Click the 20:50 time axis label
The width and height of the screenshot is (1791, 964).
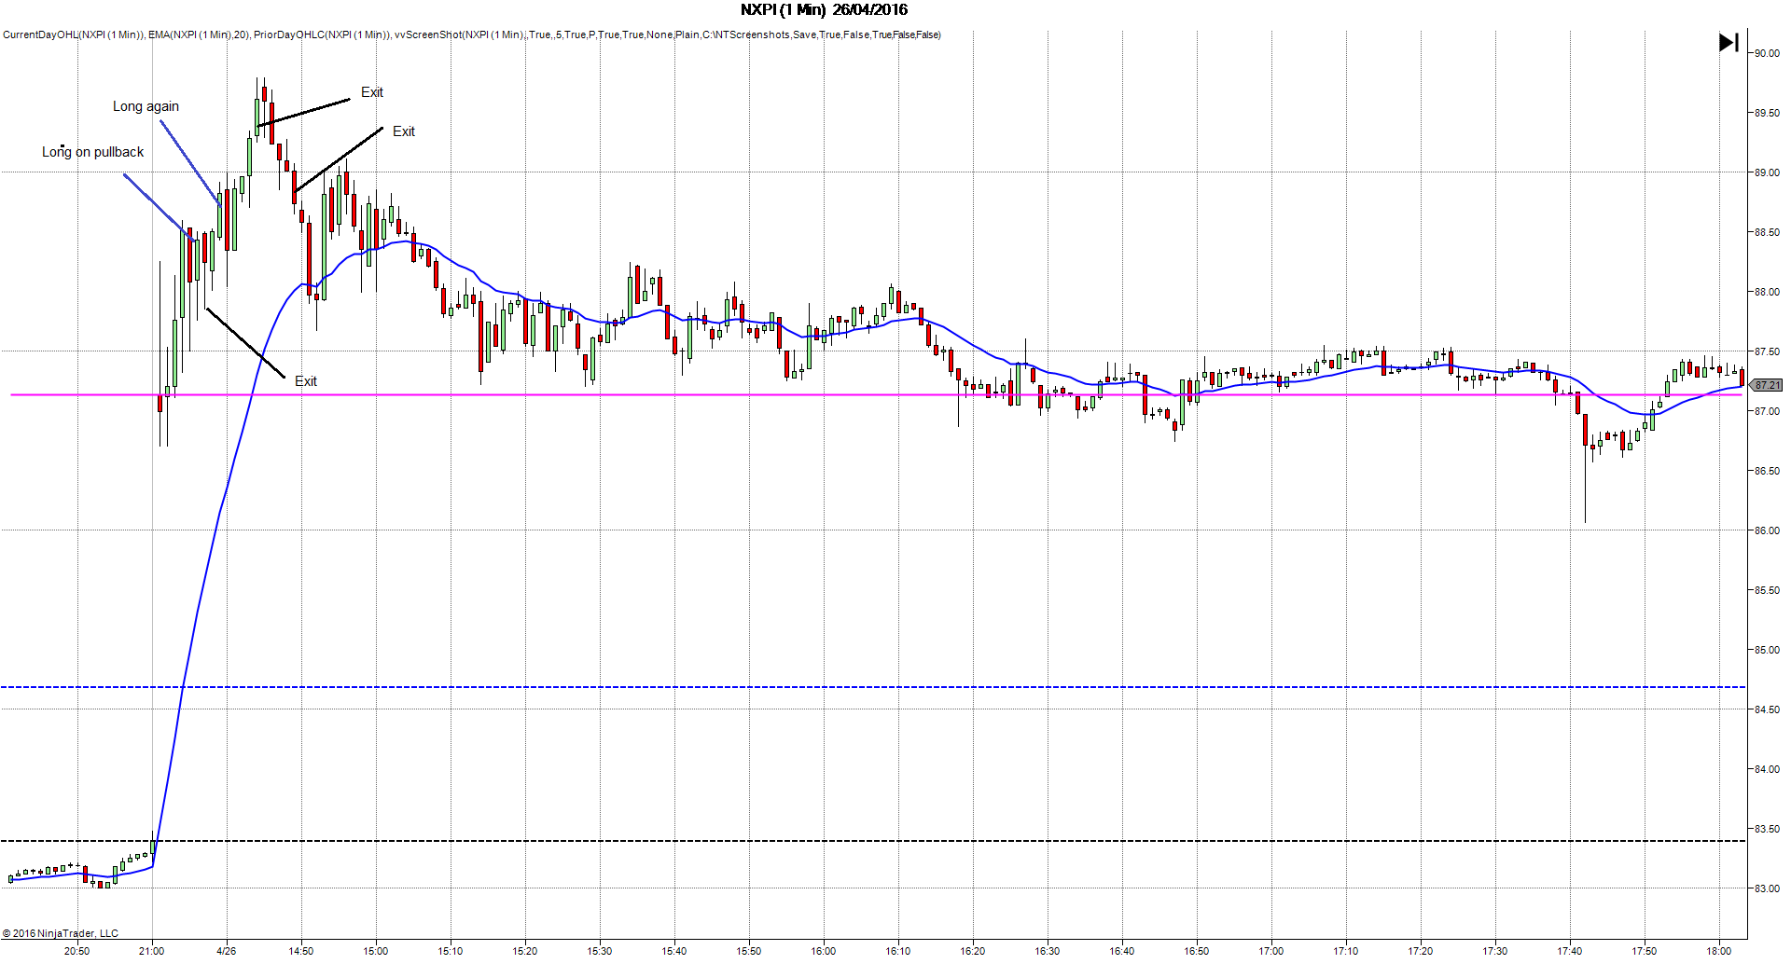point(77,951)
